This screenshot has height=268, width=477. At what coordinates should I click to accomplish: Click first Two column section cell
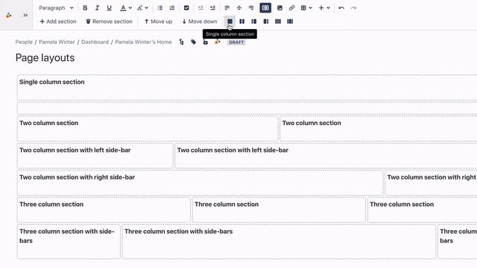point(148,129)
